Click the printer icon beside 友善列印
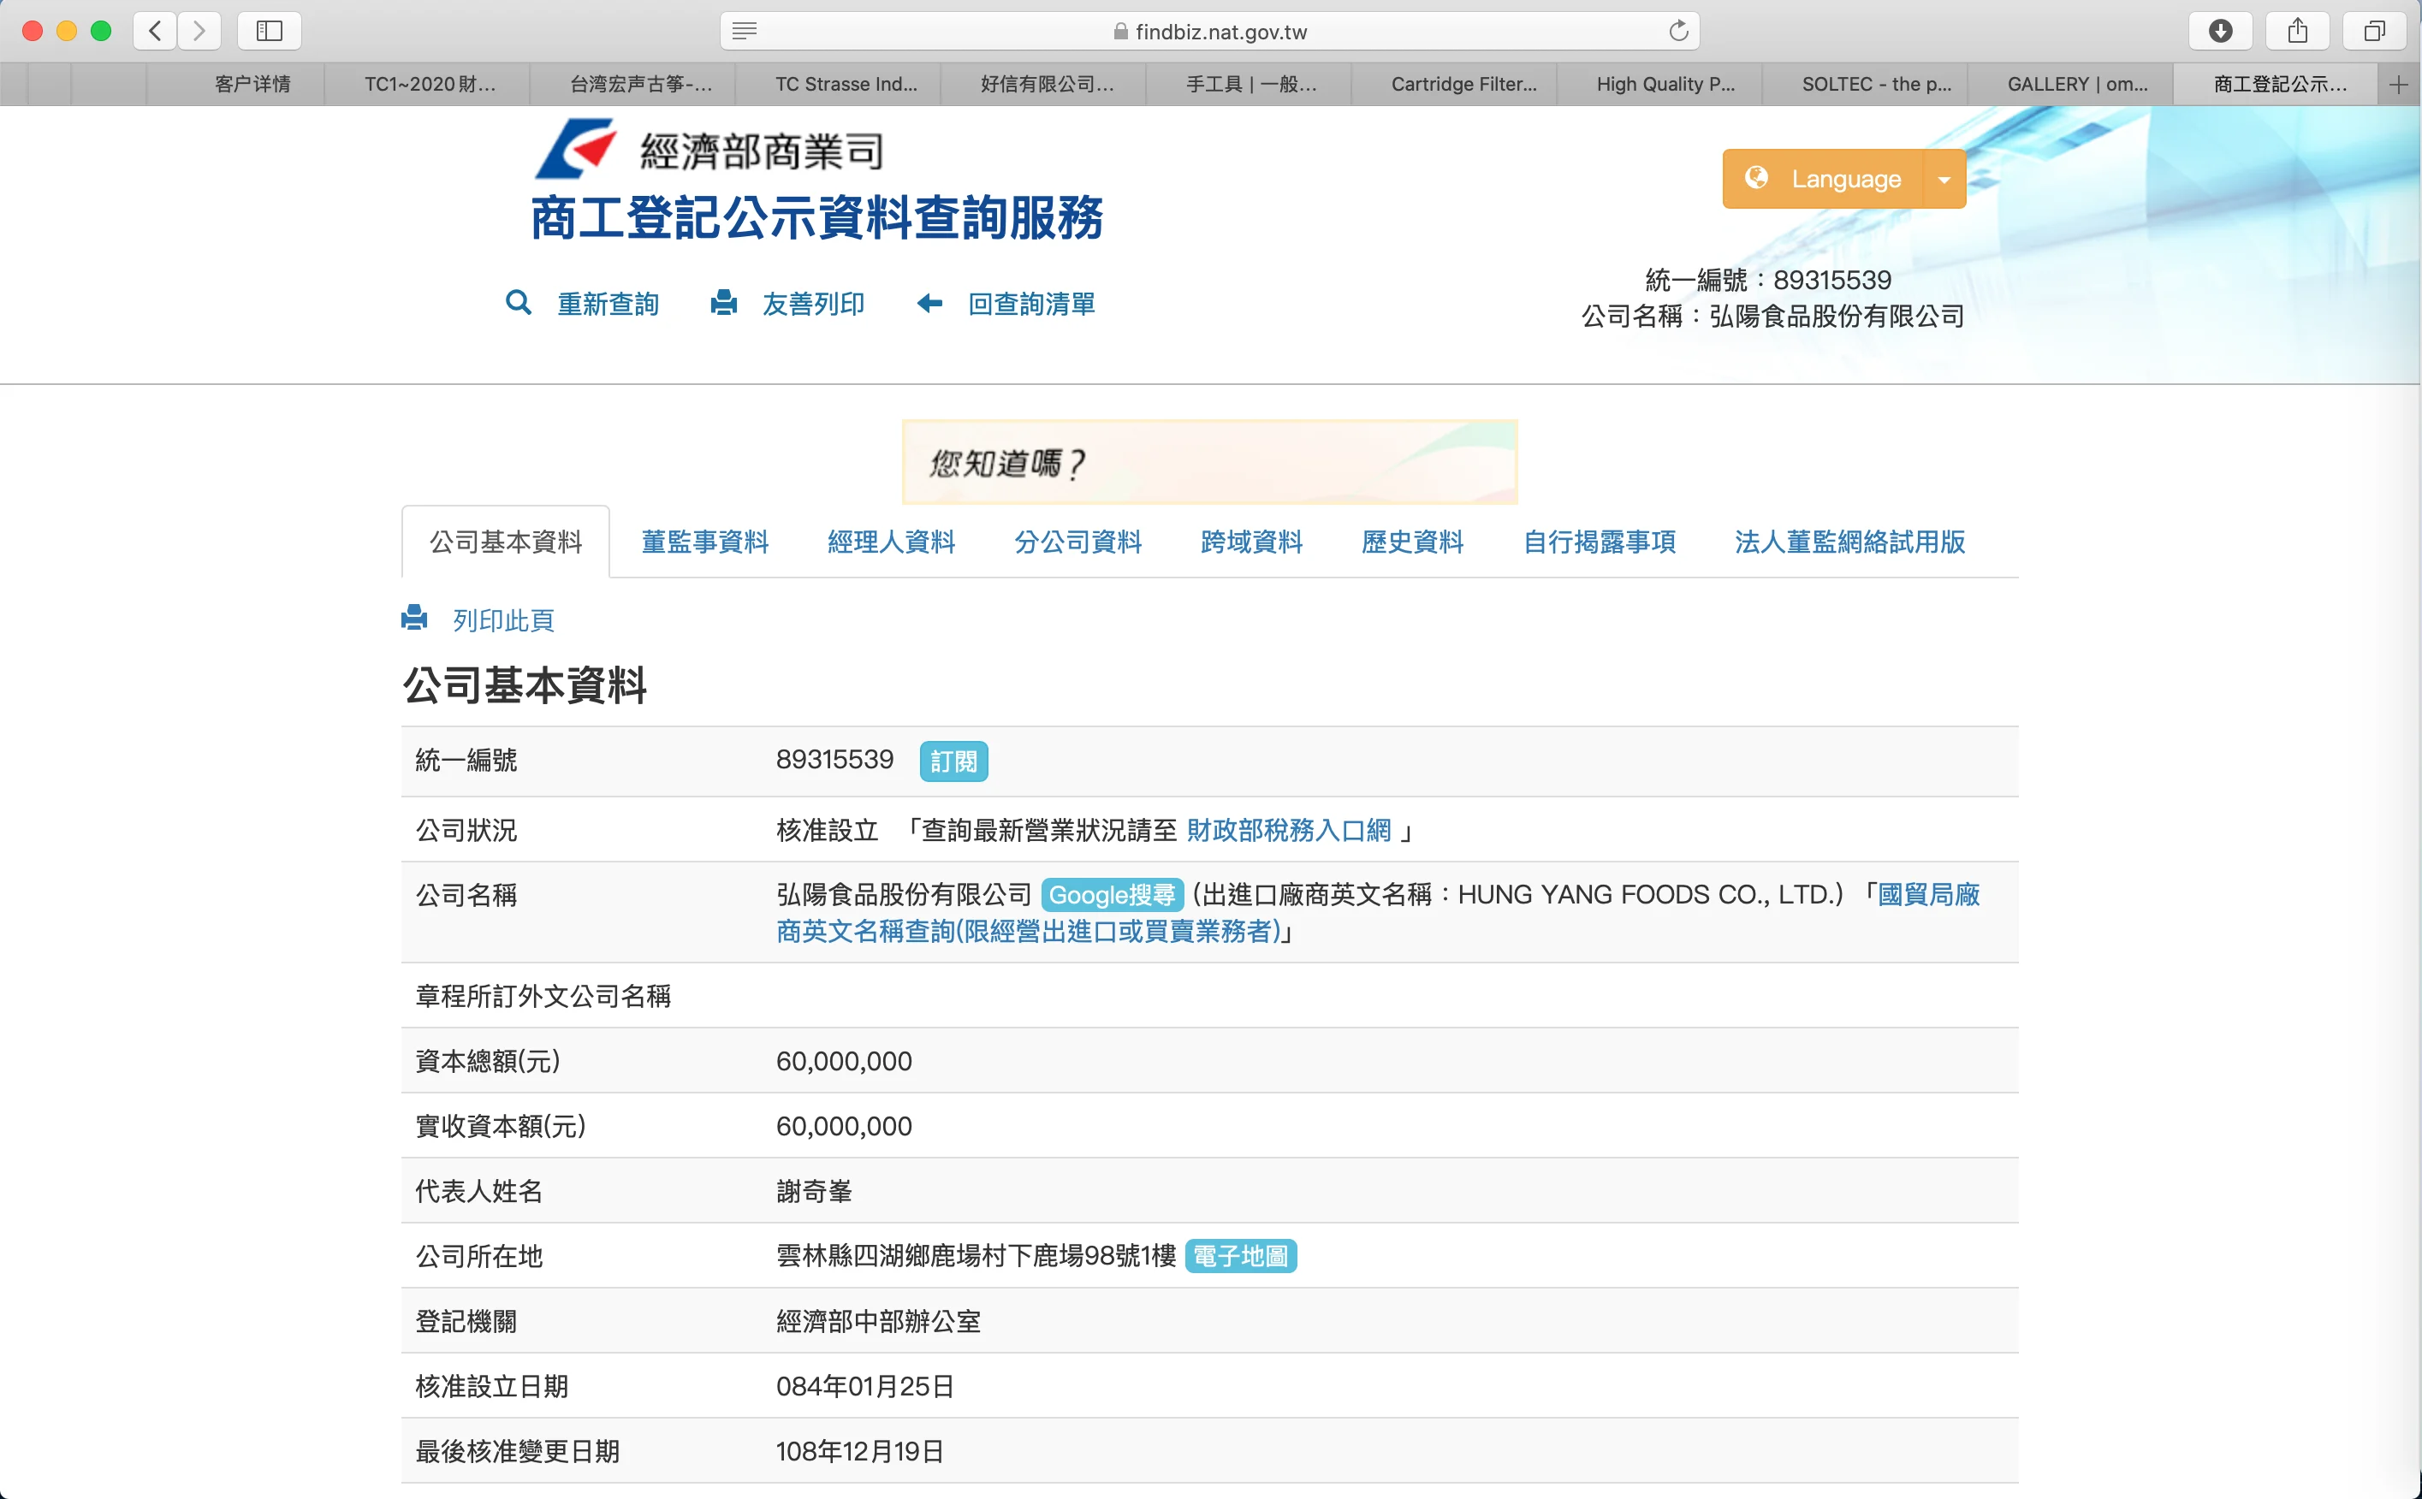Screen dimensions: 2422x1499 [x=724, y=302]
